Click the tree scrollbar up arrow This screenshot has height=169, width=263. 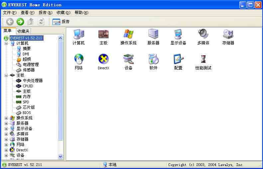[x=61, y=38]
